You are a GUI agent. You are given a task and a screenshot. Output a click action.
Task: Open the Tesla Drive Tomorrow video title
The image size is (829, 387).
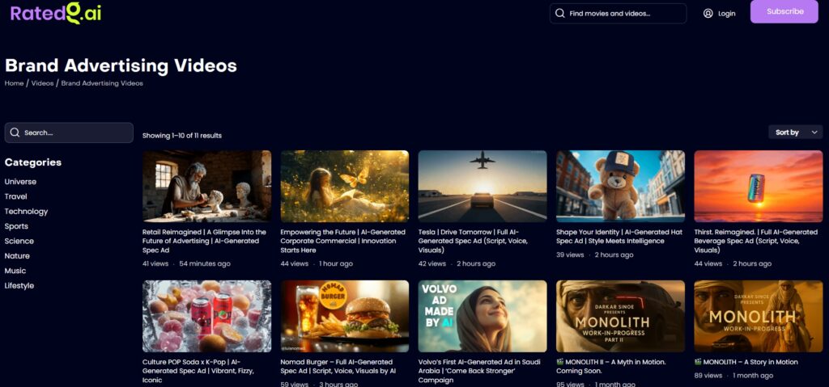click(480, 241)
